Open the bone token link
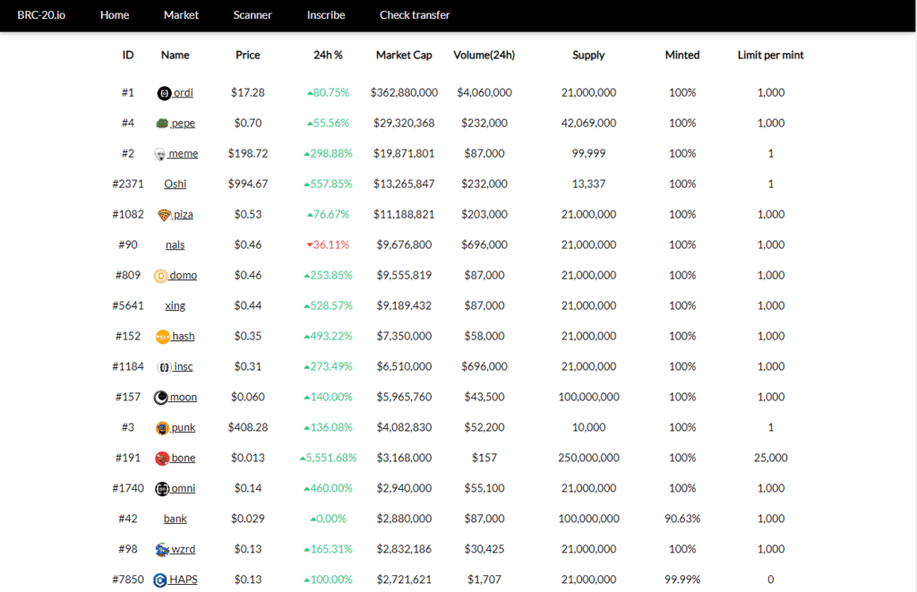 point(184,458)
